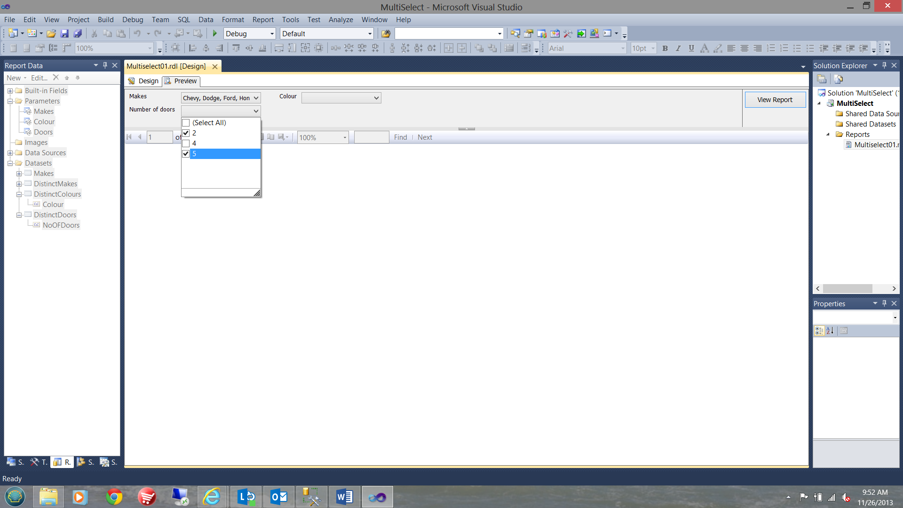Image resolution: width=903 pixels, height=508 pixels.
Task: Click the Start Debugging play button icon
Action: pos(214,33)
